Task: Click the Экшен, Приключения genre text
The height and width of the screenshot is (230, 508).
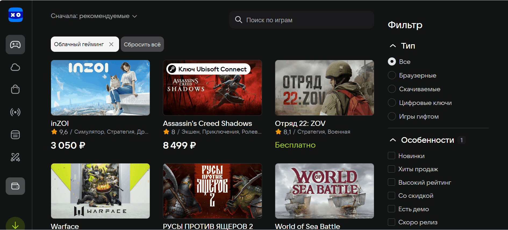Action: [x=221, y=132]
